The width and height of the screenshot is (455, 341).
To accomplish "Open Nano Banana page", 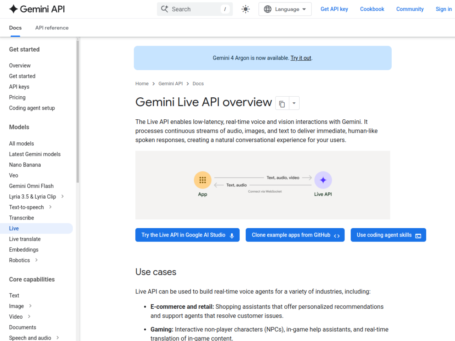I will 25,165.
